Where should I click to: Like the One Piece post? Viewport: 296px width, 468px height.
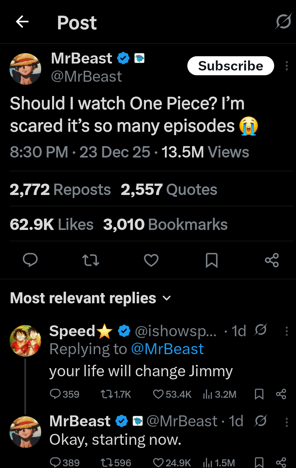[151, 260]
